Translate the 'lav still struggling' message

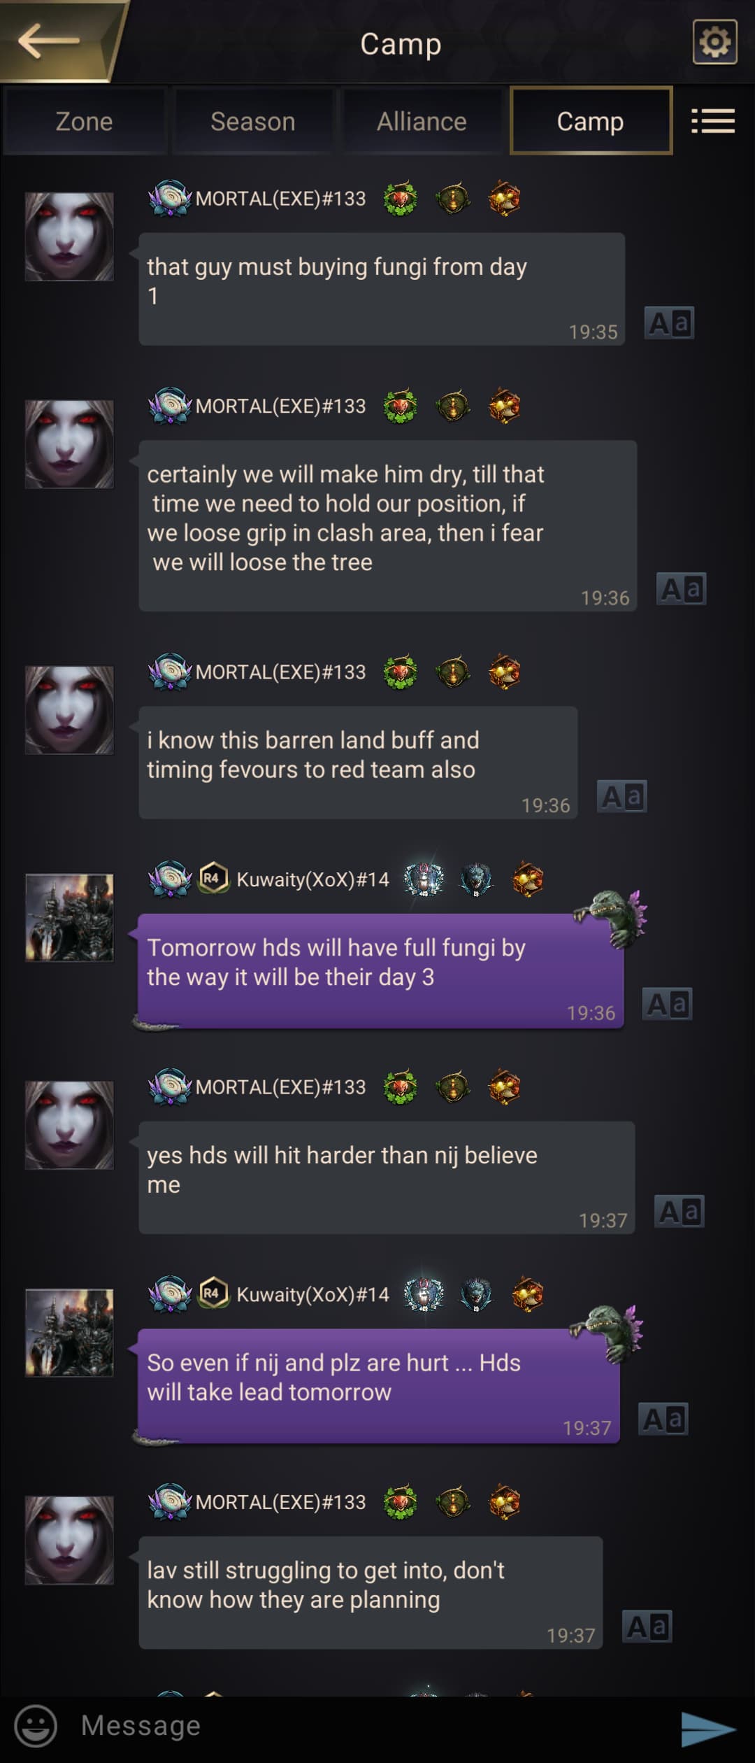pos(647,1627)
